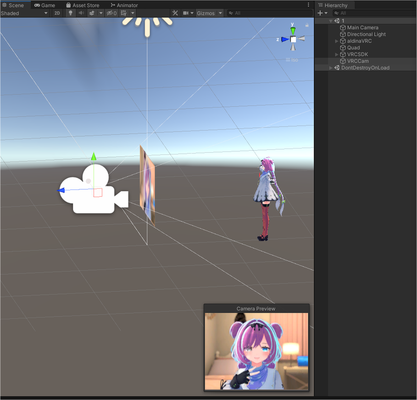Open the scene camera settings icon
The image size is (417, 400).
(x=186, y=13)
